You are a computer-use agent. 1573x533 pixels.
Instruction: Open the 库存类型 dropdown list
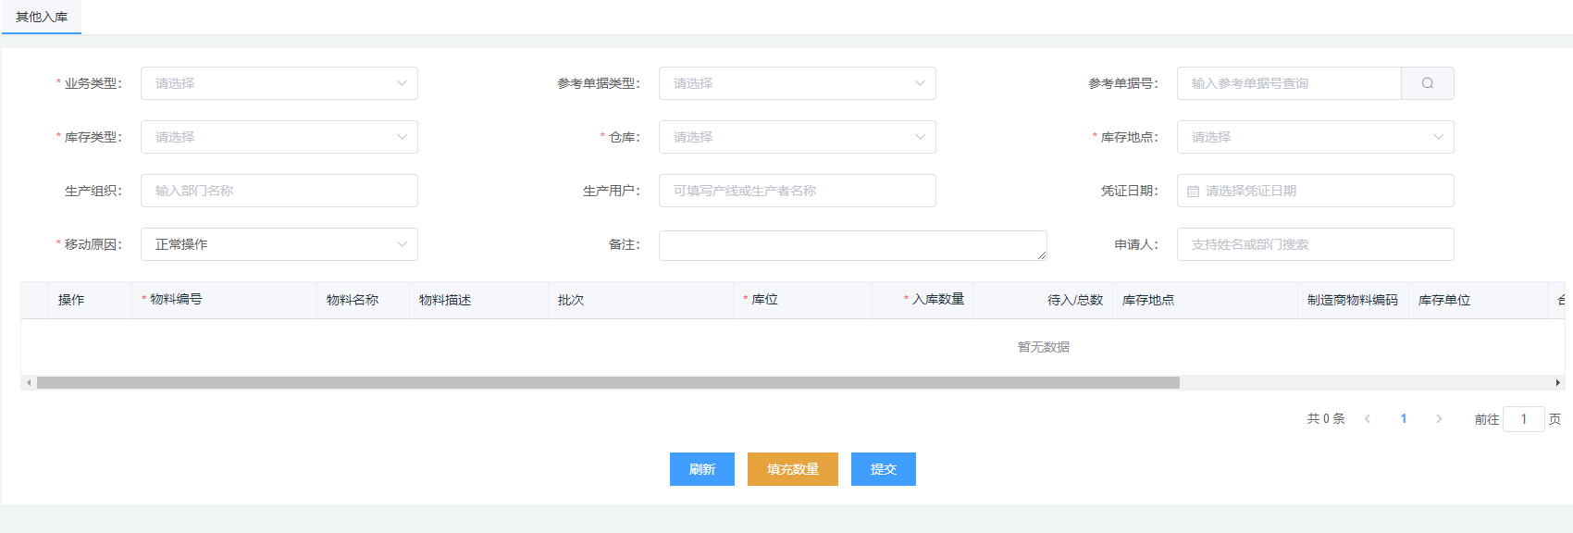[279, 137]
